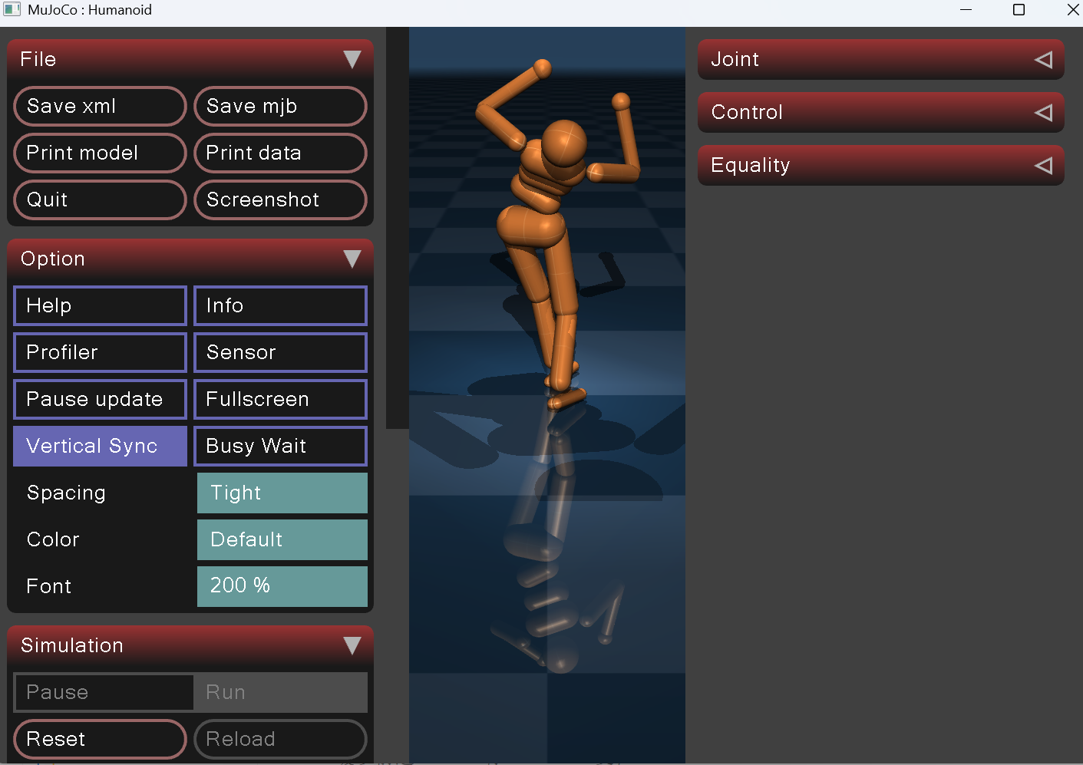Click the Equality panel header

point(880,166)
